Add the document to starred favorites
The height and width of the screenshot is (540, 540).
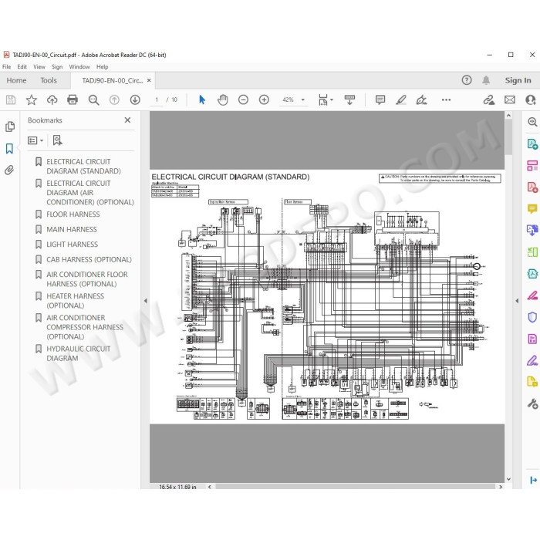[32, 100]
